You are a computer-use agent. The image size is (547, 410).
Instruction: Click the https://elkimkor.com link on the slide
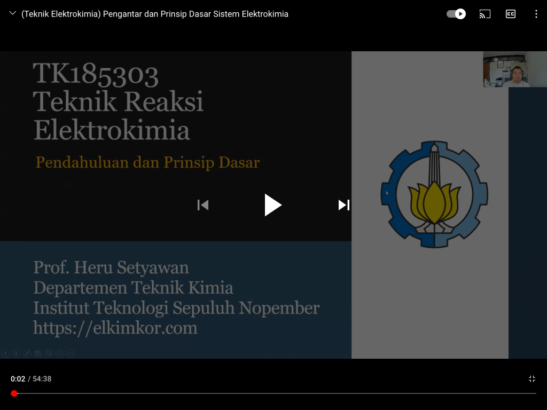coord(115,327)
